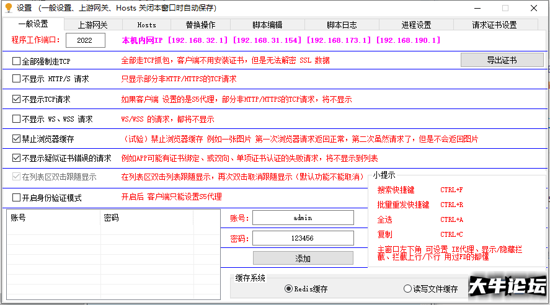Minimize the 设置 window

[x=477, y=7]
